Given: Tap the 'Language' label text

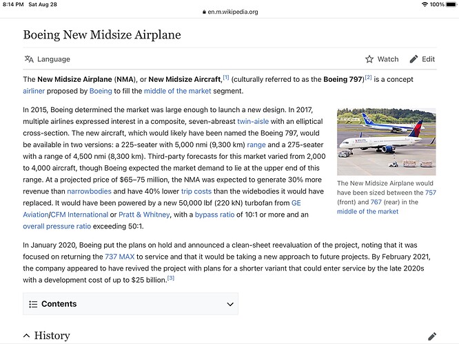Looking at the screenshot, I should click(54, 59).
